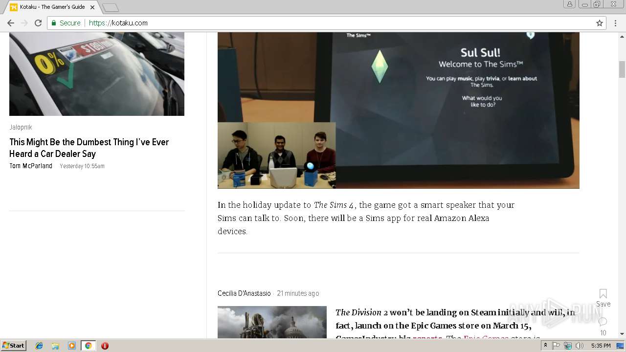
Task: Click the page scrollbar thumb
Action: [622, 69]
